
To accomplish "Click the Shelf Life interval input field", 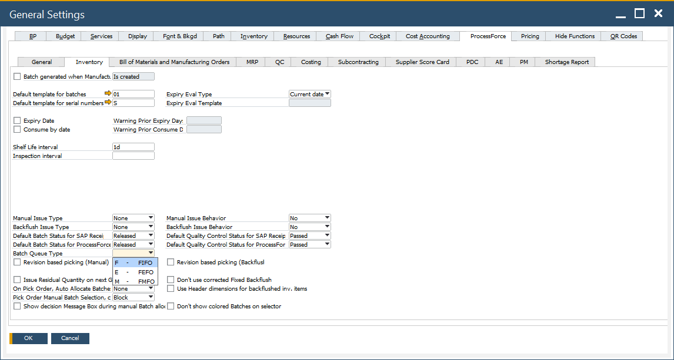I will (133, 147).
